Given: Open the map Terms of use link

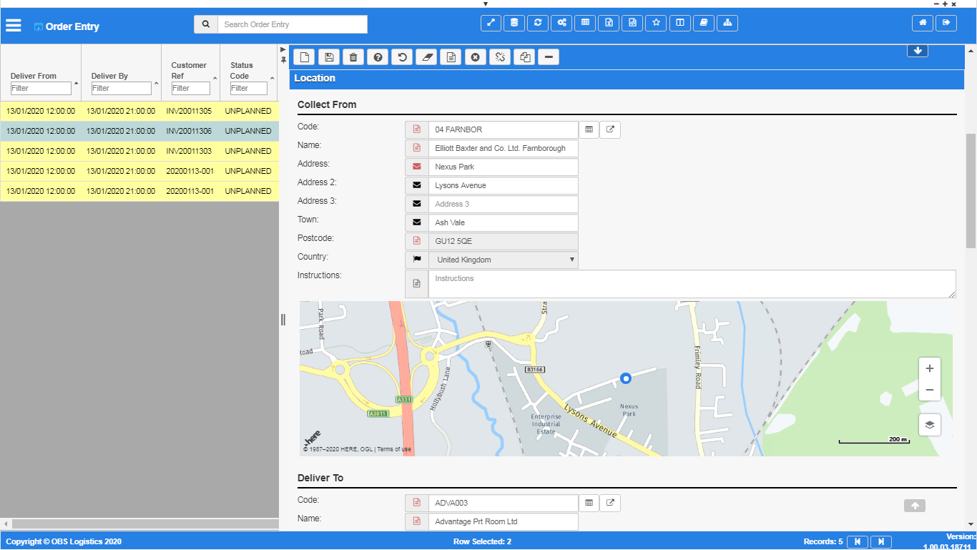Looking at the screenshot, I should [x=394, y=449].
